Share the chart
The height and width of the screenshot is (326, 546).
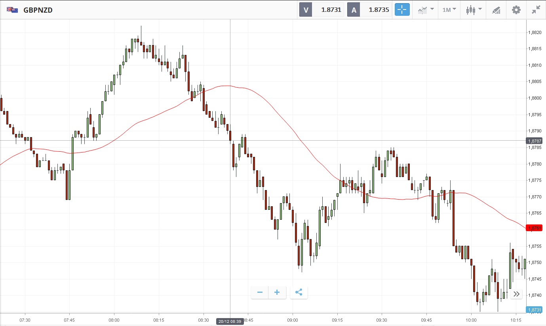299,292
